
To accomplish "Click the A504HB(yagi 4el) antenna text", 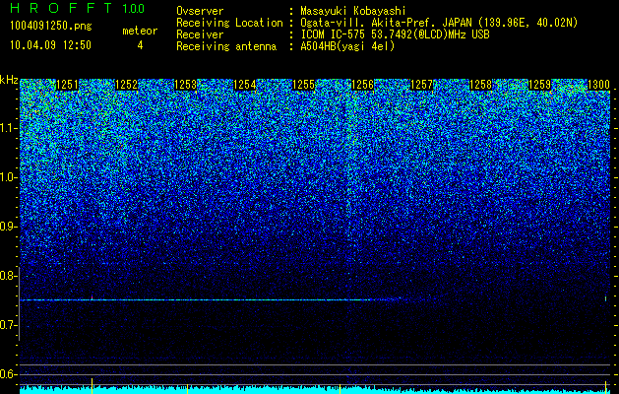I will (347, 46).
